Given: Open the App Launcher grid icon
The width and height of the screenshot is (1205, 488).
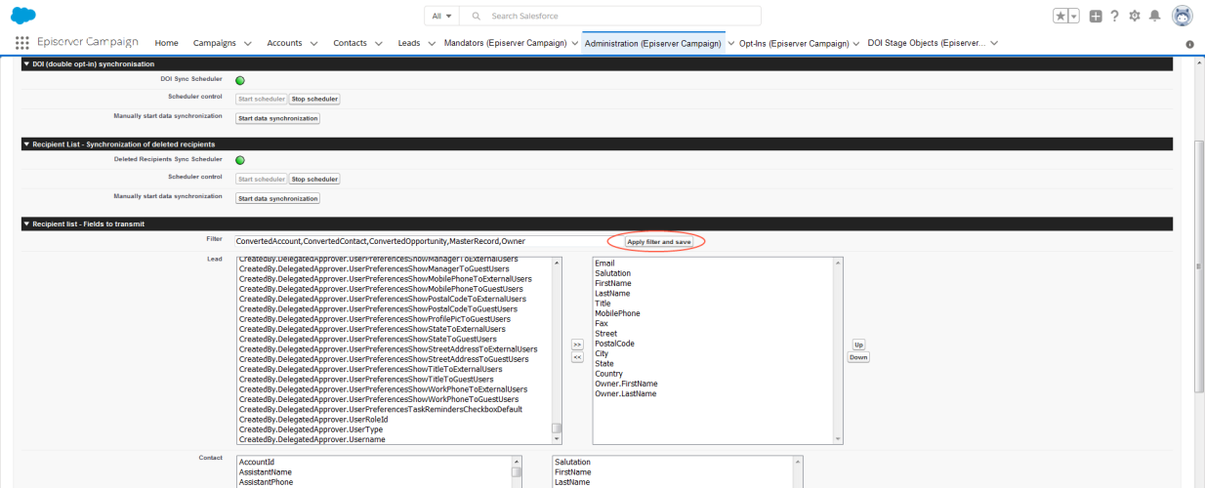Looking at the screenshot, I should point(22,43).
